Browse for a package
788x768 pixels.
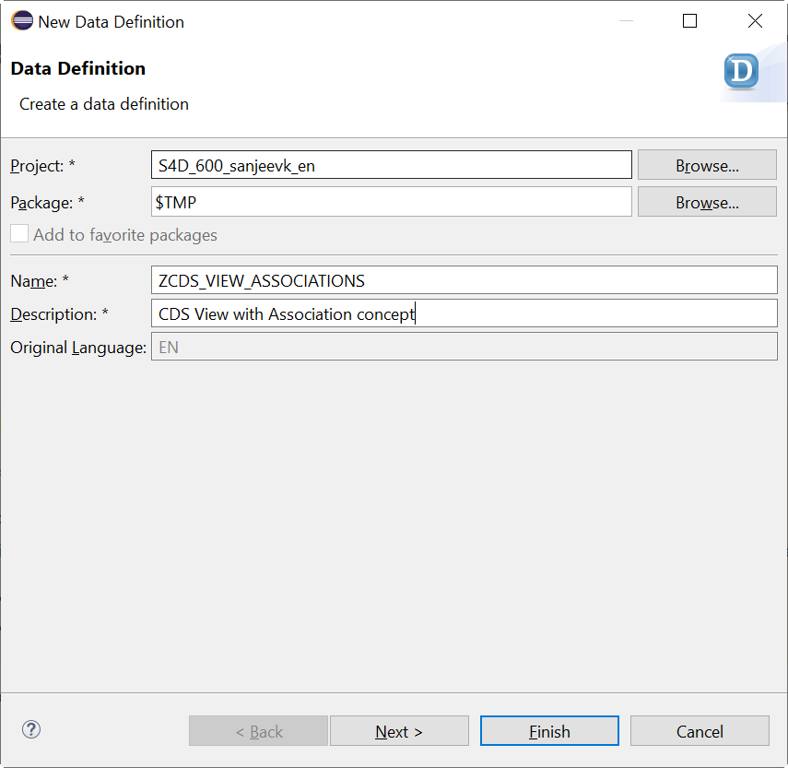coord(707,202)
